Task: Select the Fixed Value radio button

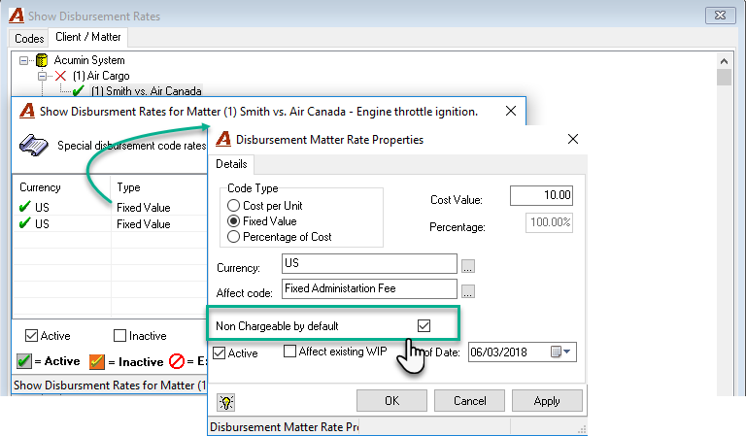Action: 233,221
